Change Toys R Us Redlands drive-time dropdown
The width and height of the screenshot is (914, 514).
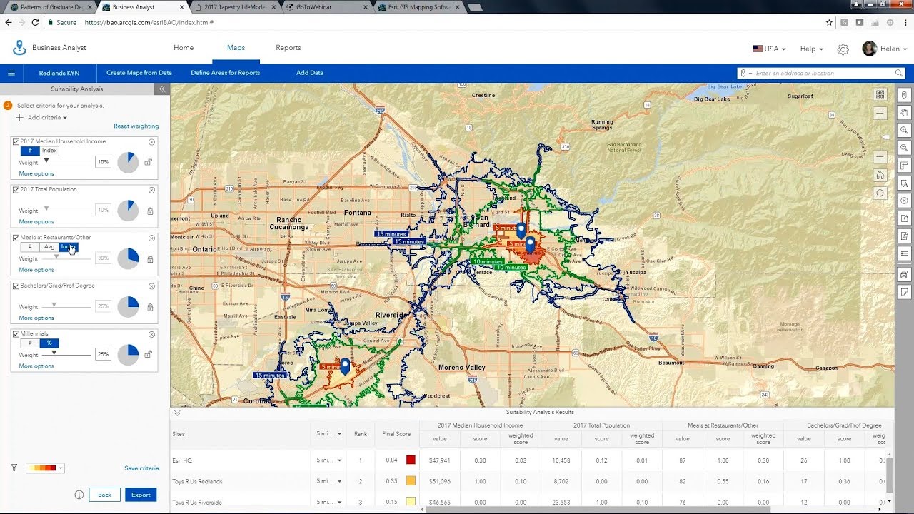329,481
